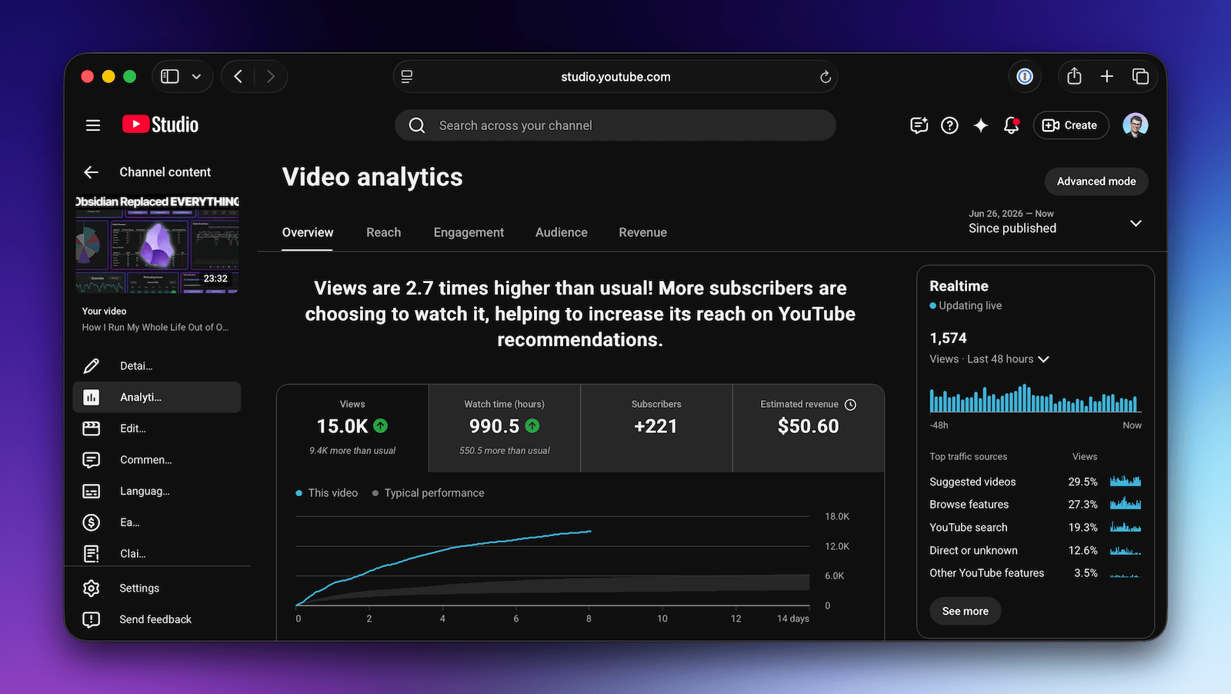Click the magnifier icon in the search bar
The image size is (1231, 694).
click(417, 125)
